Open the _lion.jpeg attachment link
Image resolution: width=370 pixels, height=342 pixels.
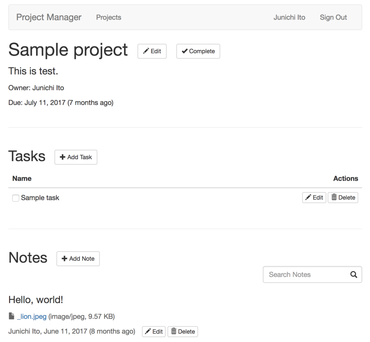pos(32,317)
